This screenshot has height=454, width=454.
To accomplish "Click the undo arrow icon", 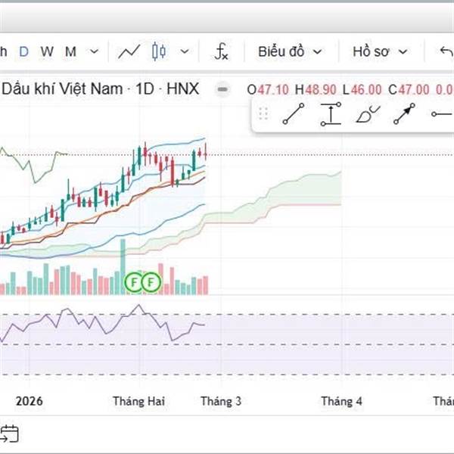I will click(x=446, y=51).
